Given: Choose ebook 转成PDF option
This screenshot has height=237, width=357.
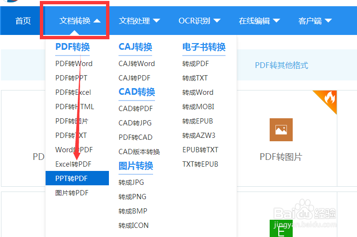Looking at the screenshot, I should click(x=196, y=64).
